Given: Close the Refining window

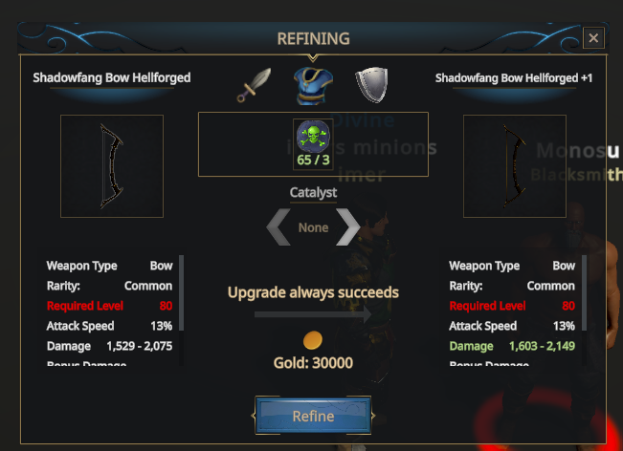Looking at the screenshot, I should click(593, 38).
